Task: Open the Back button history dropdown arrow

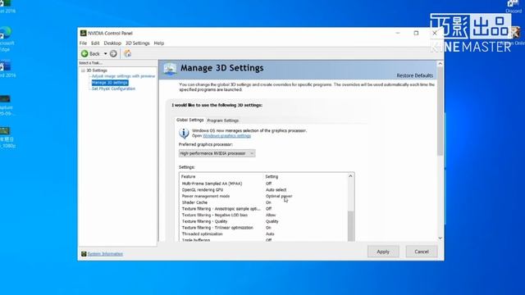Action: 105,53
